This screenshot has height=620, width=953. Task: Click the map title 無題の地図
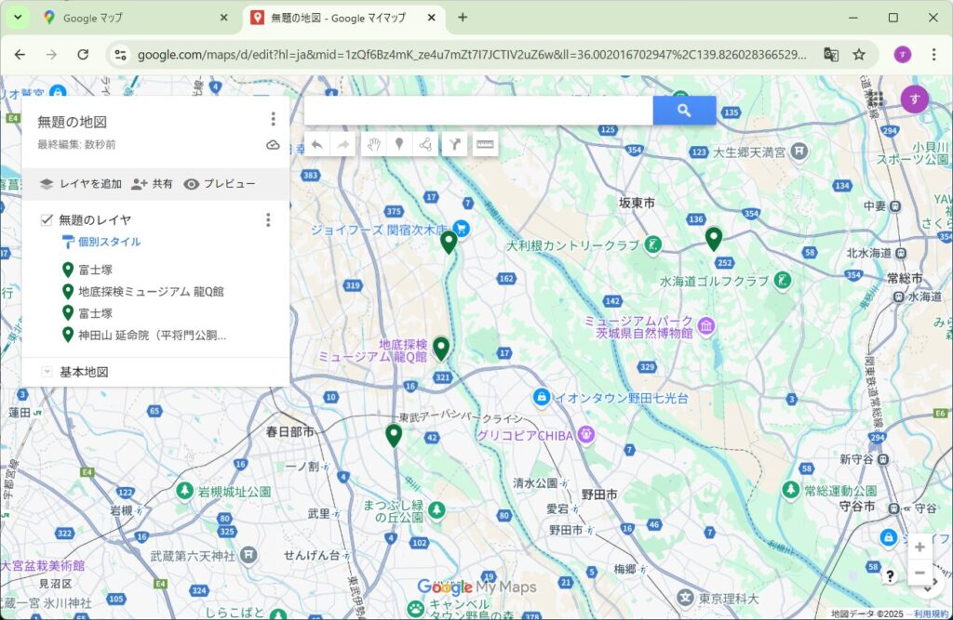73,122
